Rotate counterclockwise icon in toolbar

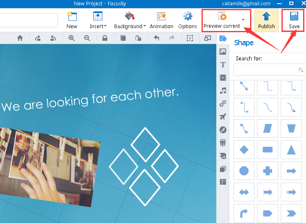53,38
